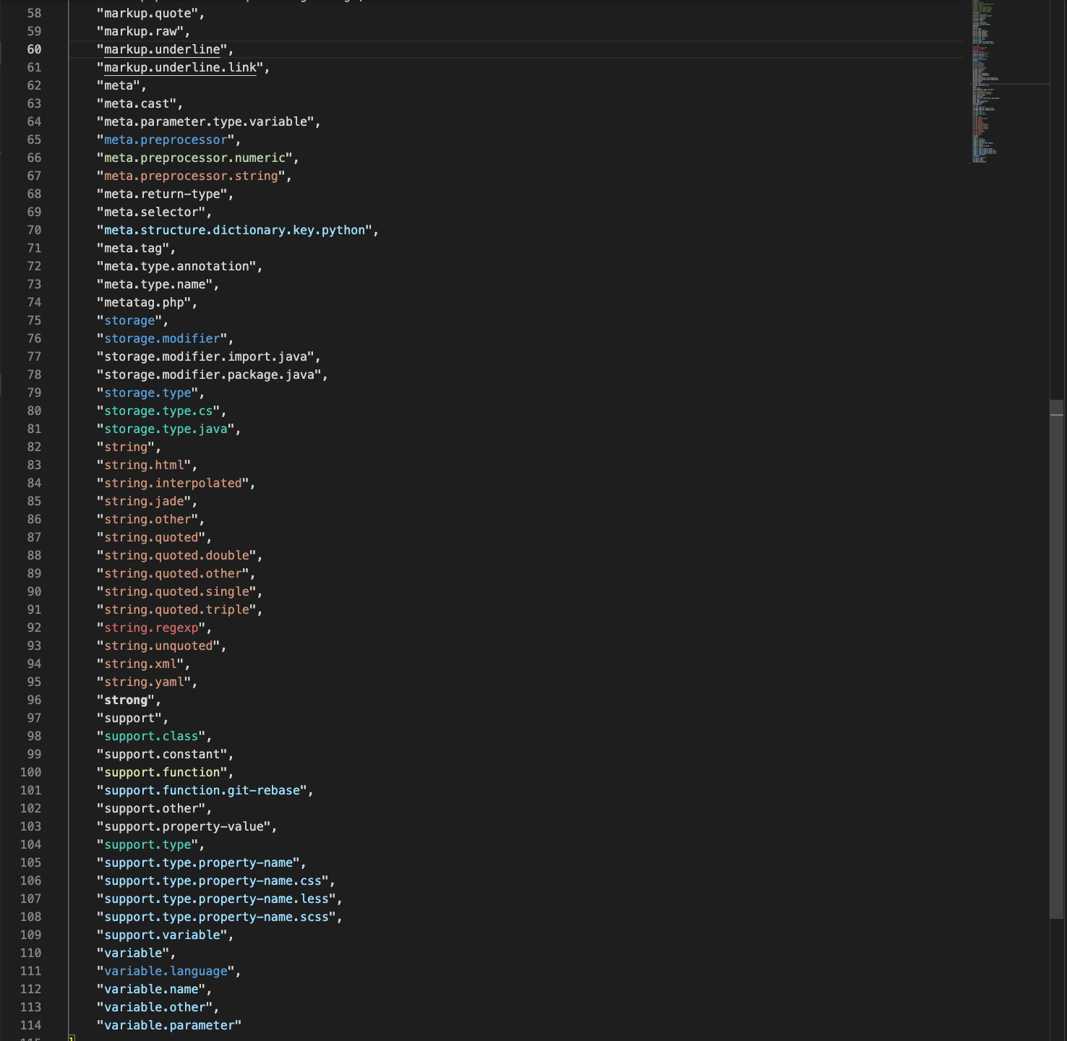Viewport: 1067px width, 1041px height.
Task: Click text "string.unquoted"
Action: tap(159, 646)
